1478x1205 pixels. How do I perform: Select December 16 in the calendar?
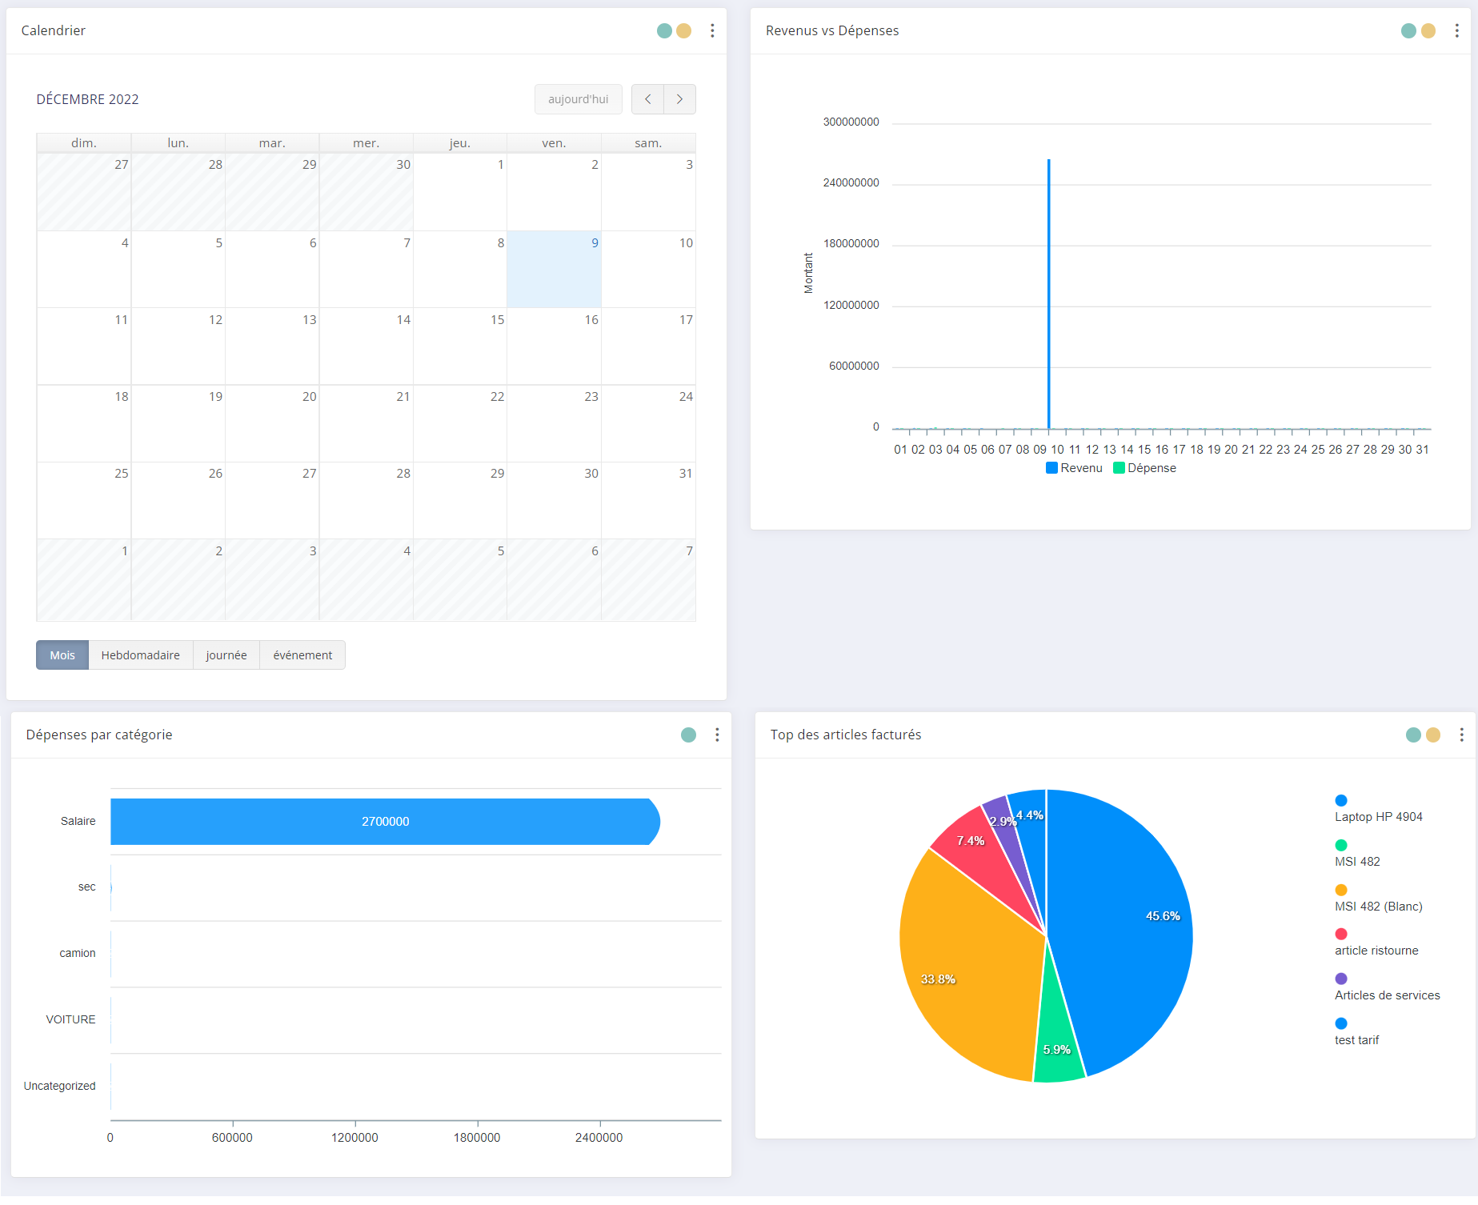click(x=554, y=346)
